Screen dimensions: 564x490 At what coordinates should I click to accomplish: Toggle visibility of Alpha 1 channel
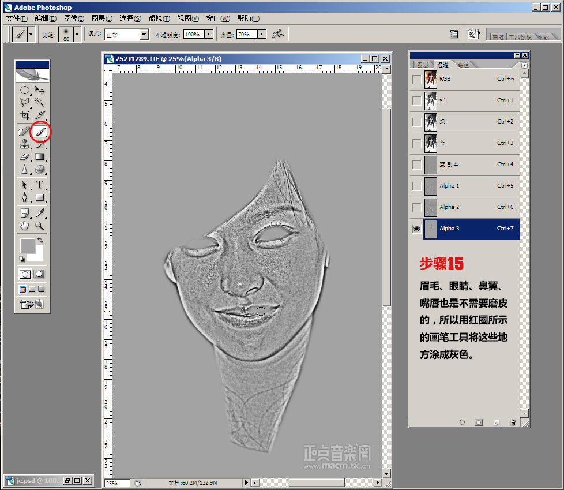[416, 186]
